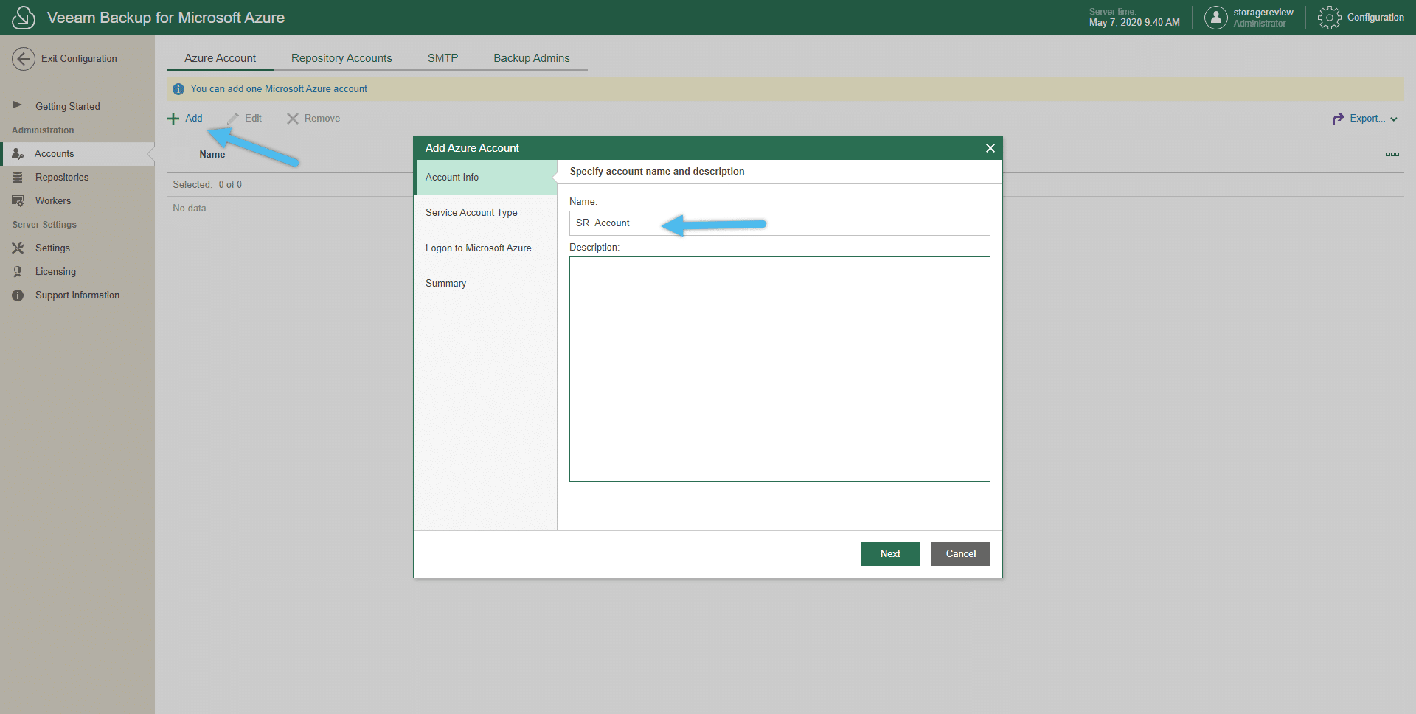Select the Service Account Type wizard step
This screenshot has height=714, width=1416.
click(x=485, y=213)
